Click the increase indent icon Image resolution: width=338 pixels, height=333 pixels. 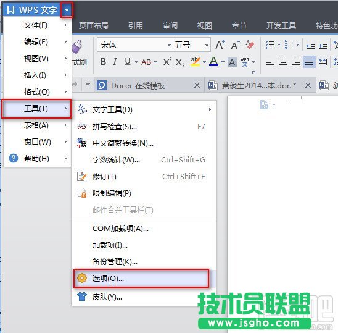click(x=323, y=44)
